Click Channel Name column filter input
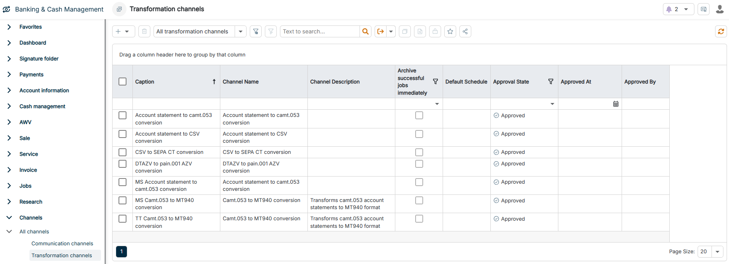The image size is (729, 264). [264, 104]
